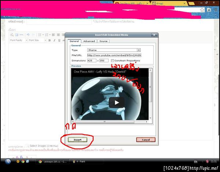Click the preview horizontal scrollbar thumb
This screenshot has height=172, width=220.
(x=104, y=122)
